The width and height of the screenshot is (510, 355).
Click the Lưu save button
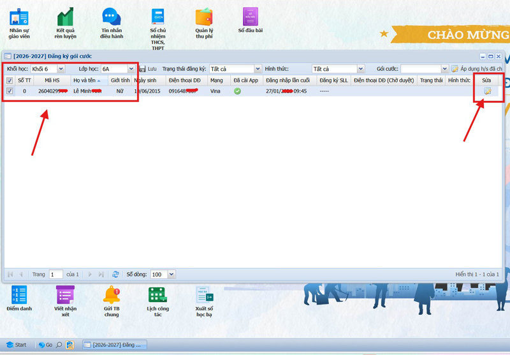point(148,69)
